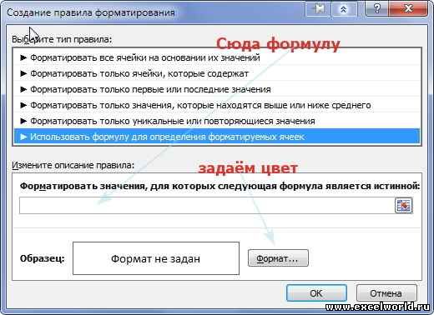The width and height of the screenshot is (434, 315).
Task: Select 'Форматировать только ячейки, которые содержат'
Action: (x=217, y=73)
